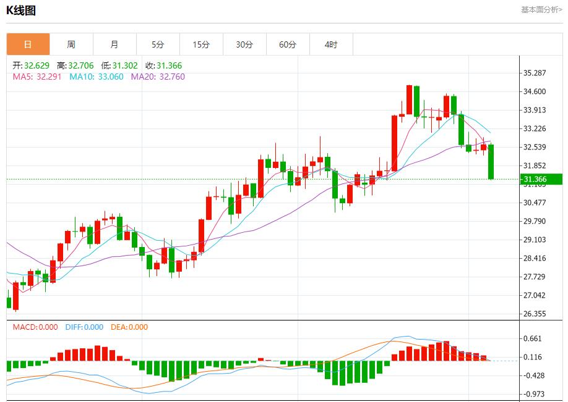This screenshot has height=402, width=568.
Task: Click the DEA value label
Action: pos(129,327)
